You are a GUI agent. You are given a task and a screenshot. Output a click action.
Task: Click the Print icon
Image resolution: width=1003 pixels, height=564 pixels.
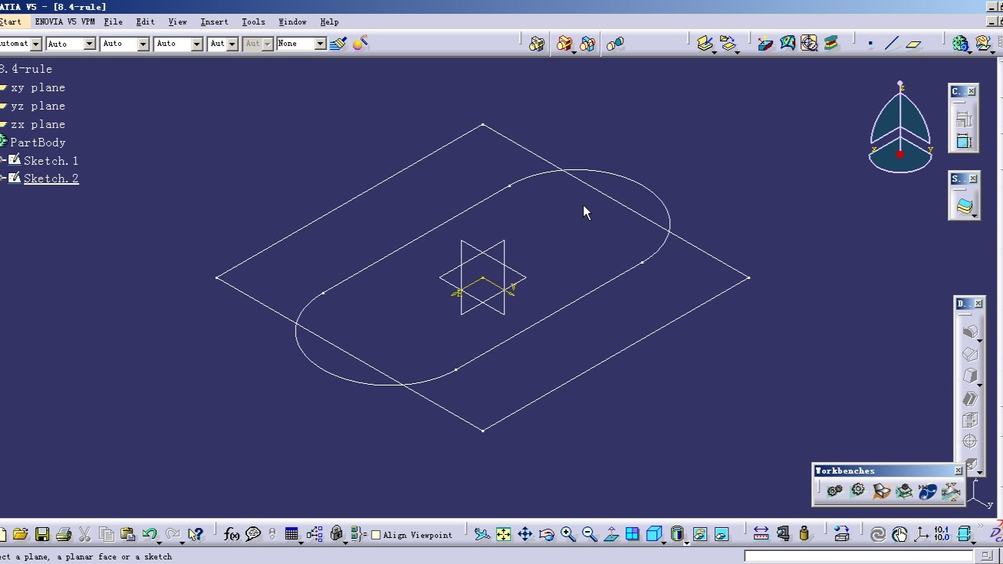[x=64, y=534]
